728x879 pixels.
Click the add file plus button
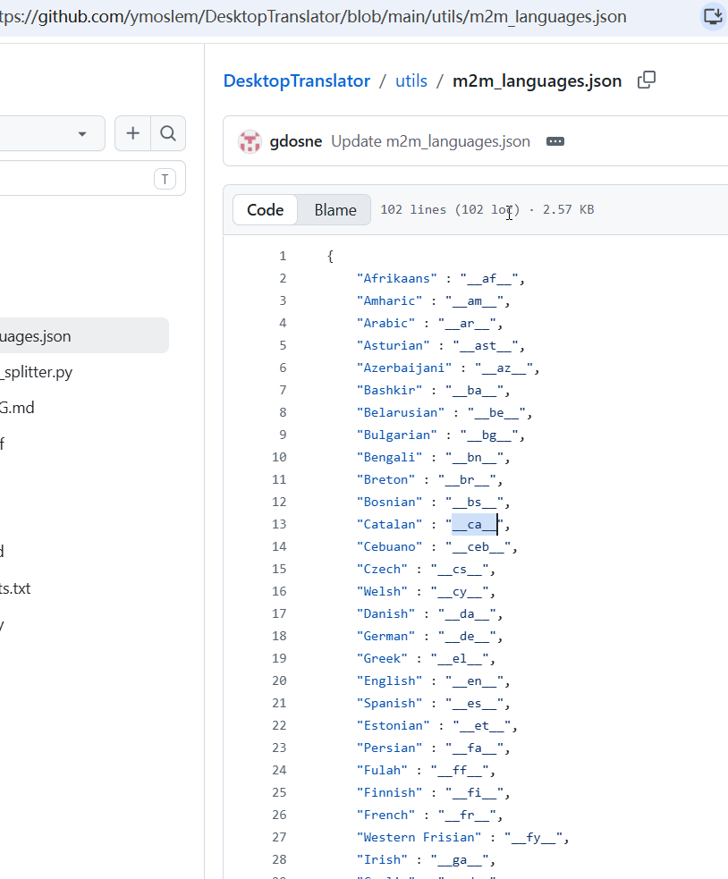(133, 133)
